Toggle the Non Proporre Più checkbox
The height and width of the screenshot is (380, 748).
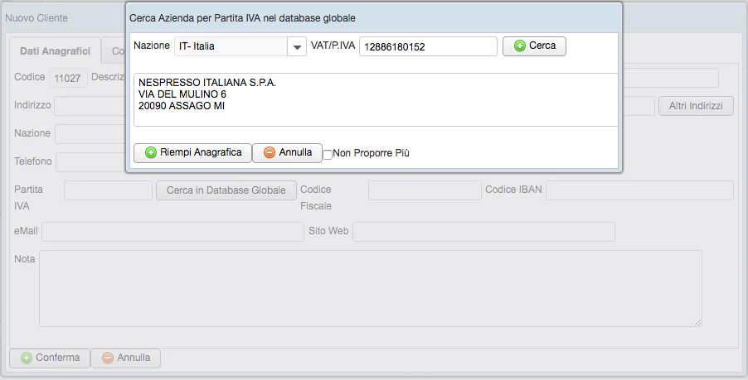328,154
